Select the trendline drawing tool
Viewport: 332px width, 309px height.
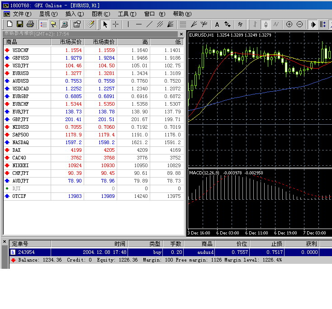pos(149,24)
